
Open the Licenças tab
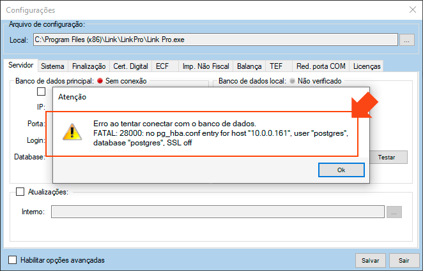click(367, 66)
